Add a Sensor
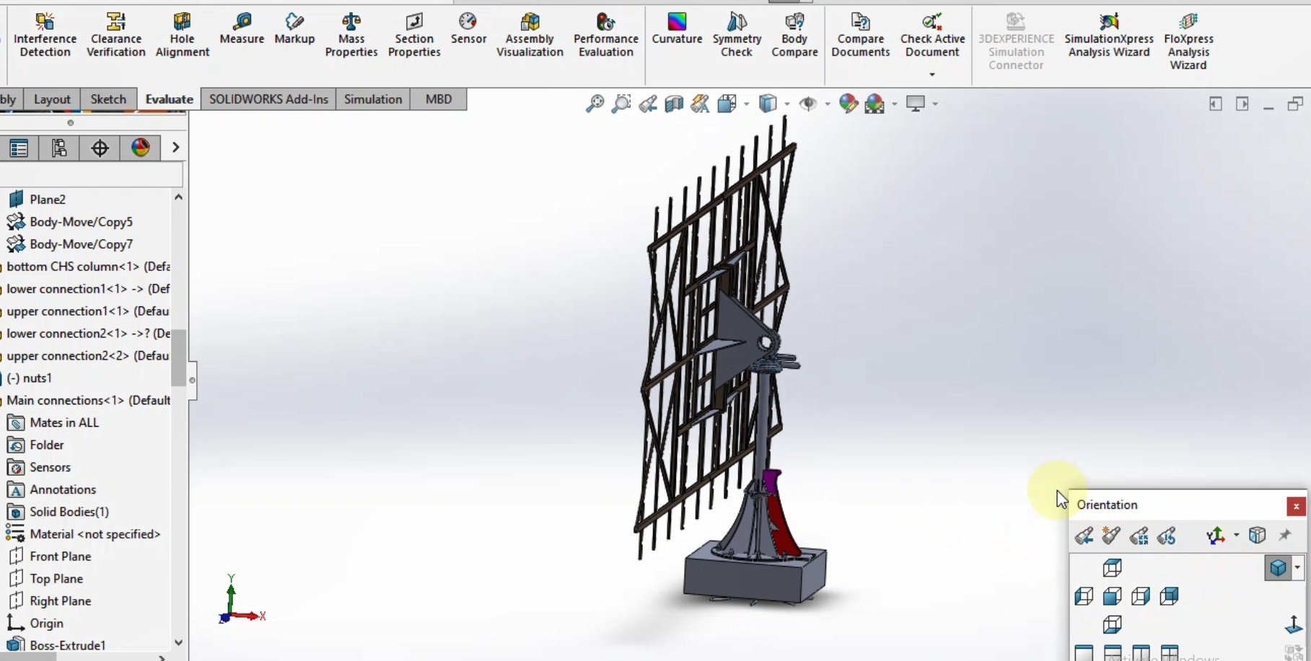The image size is (1311, 661). pos(468,29)
